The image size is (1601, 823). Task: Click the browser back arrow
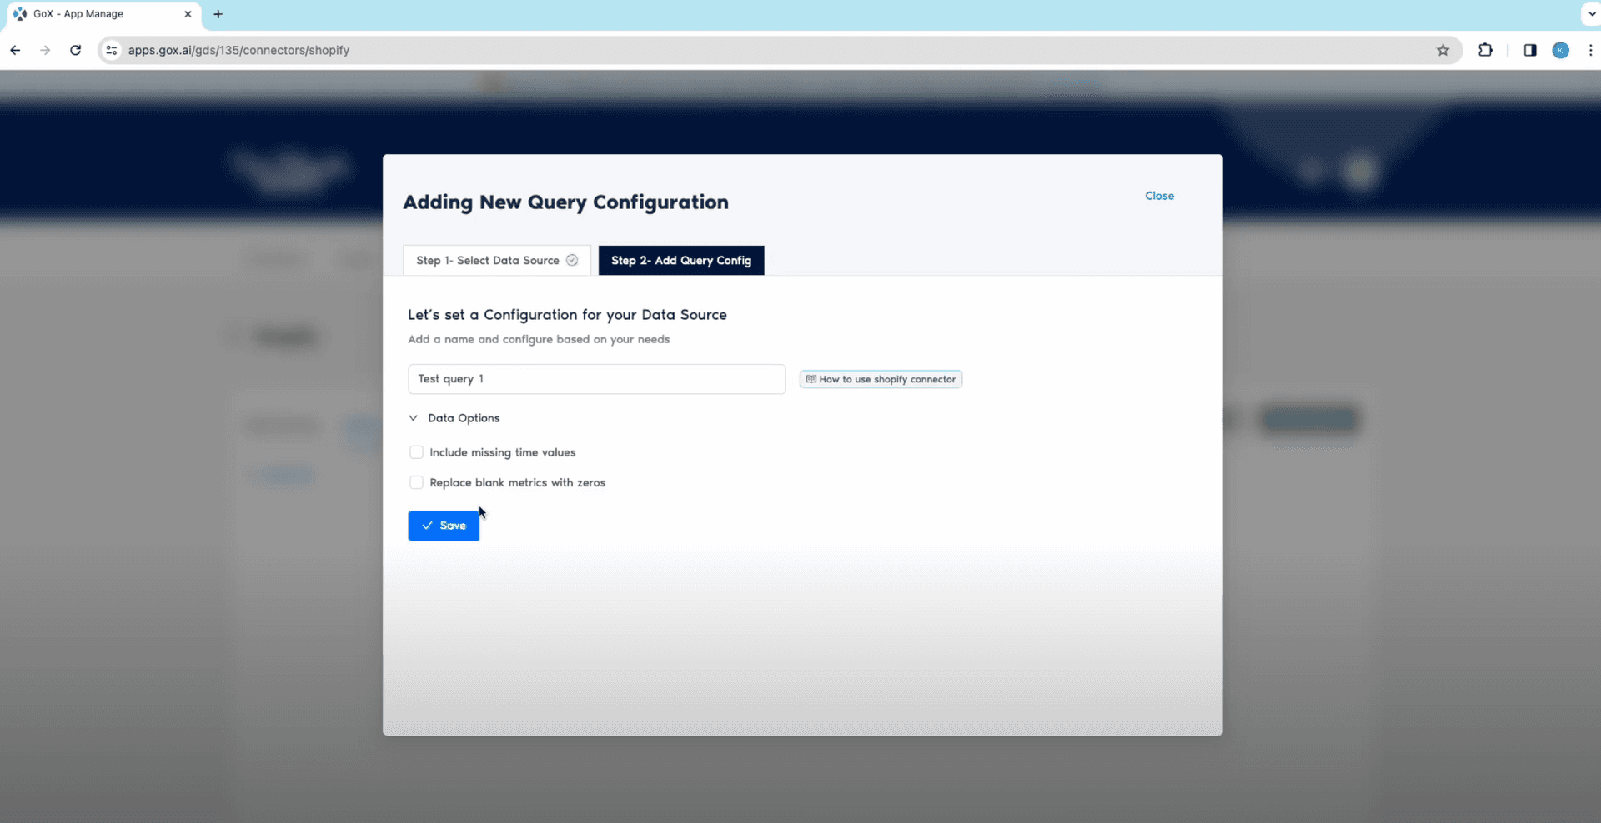click(x=15, y=50)
